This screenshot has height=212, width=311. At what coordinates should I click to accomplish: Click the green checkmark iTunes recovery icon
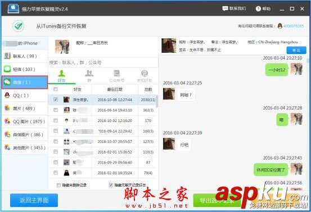pyautogui.click(x=19, y=26)
